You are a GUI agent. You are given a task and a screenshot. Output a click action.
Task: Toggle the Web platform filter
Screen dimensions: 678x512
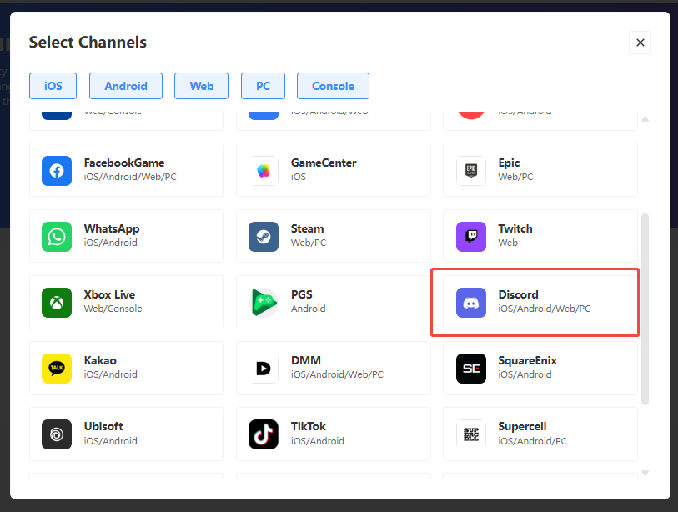(201, 86)
